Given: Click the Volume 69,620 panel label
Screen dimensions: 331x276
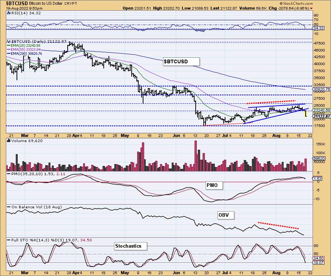Looking at the screenshot, I should point(27,141).
